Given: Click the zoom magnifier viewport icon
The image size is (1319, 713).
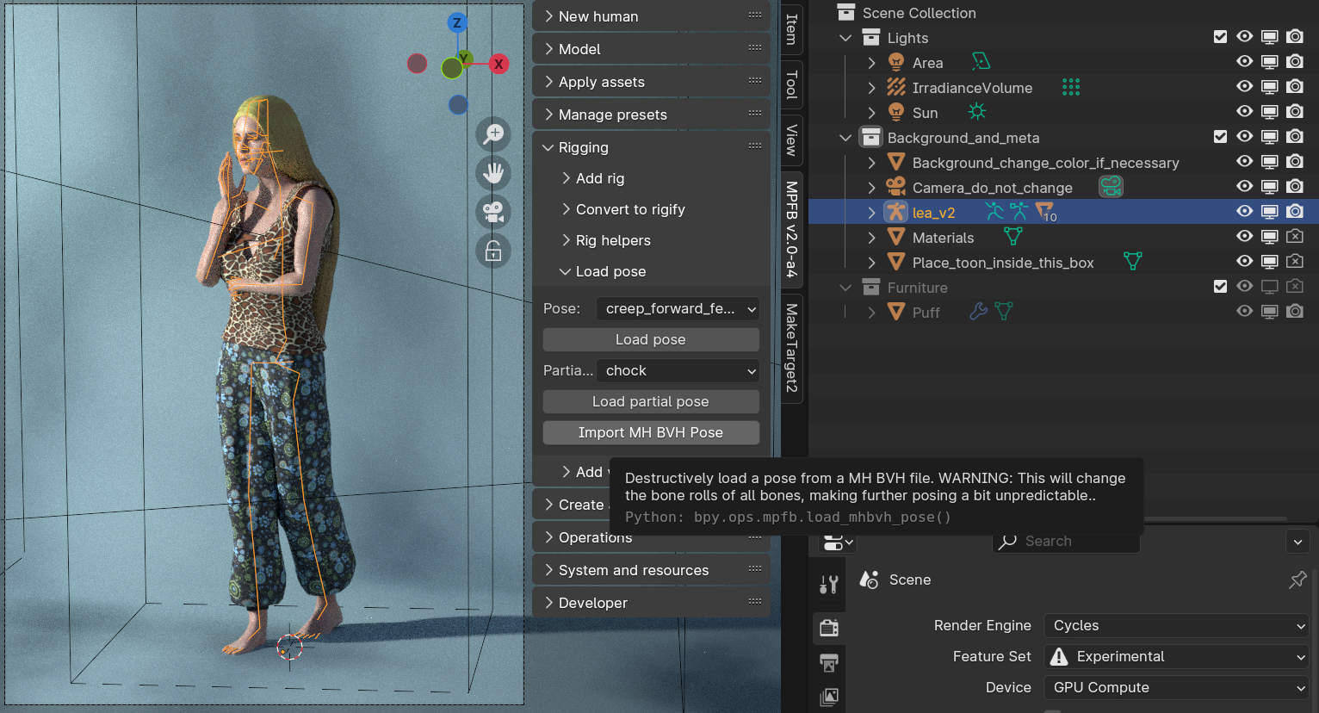Looking at the screenshot, I should click(493, 134).
